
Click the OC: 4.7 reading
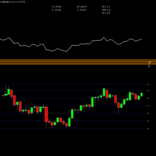(x=106, y=7)
